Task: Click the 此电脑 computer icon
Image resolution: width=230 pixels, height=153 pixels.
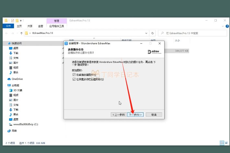Action: (x=9, y=85)
